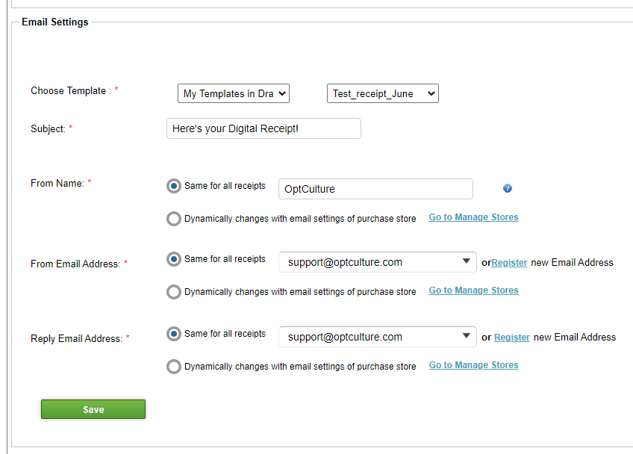Click the Subject text field

[x=264, y=128]
